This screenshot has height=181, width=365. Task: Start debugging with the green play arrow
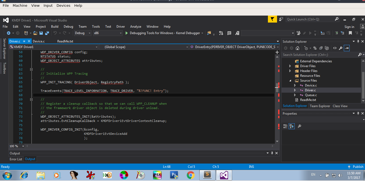coord(127,33)
